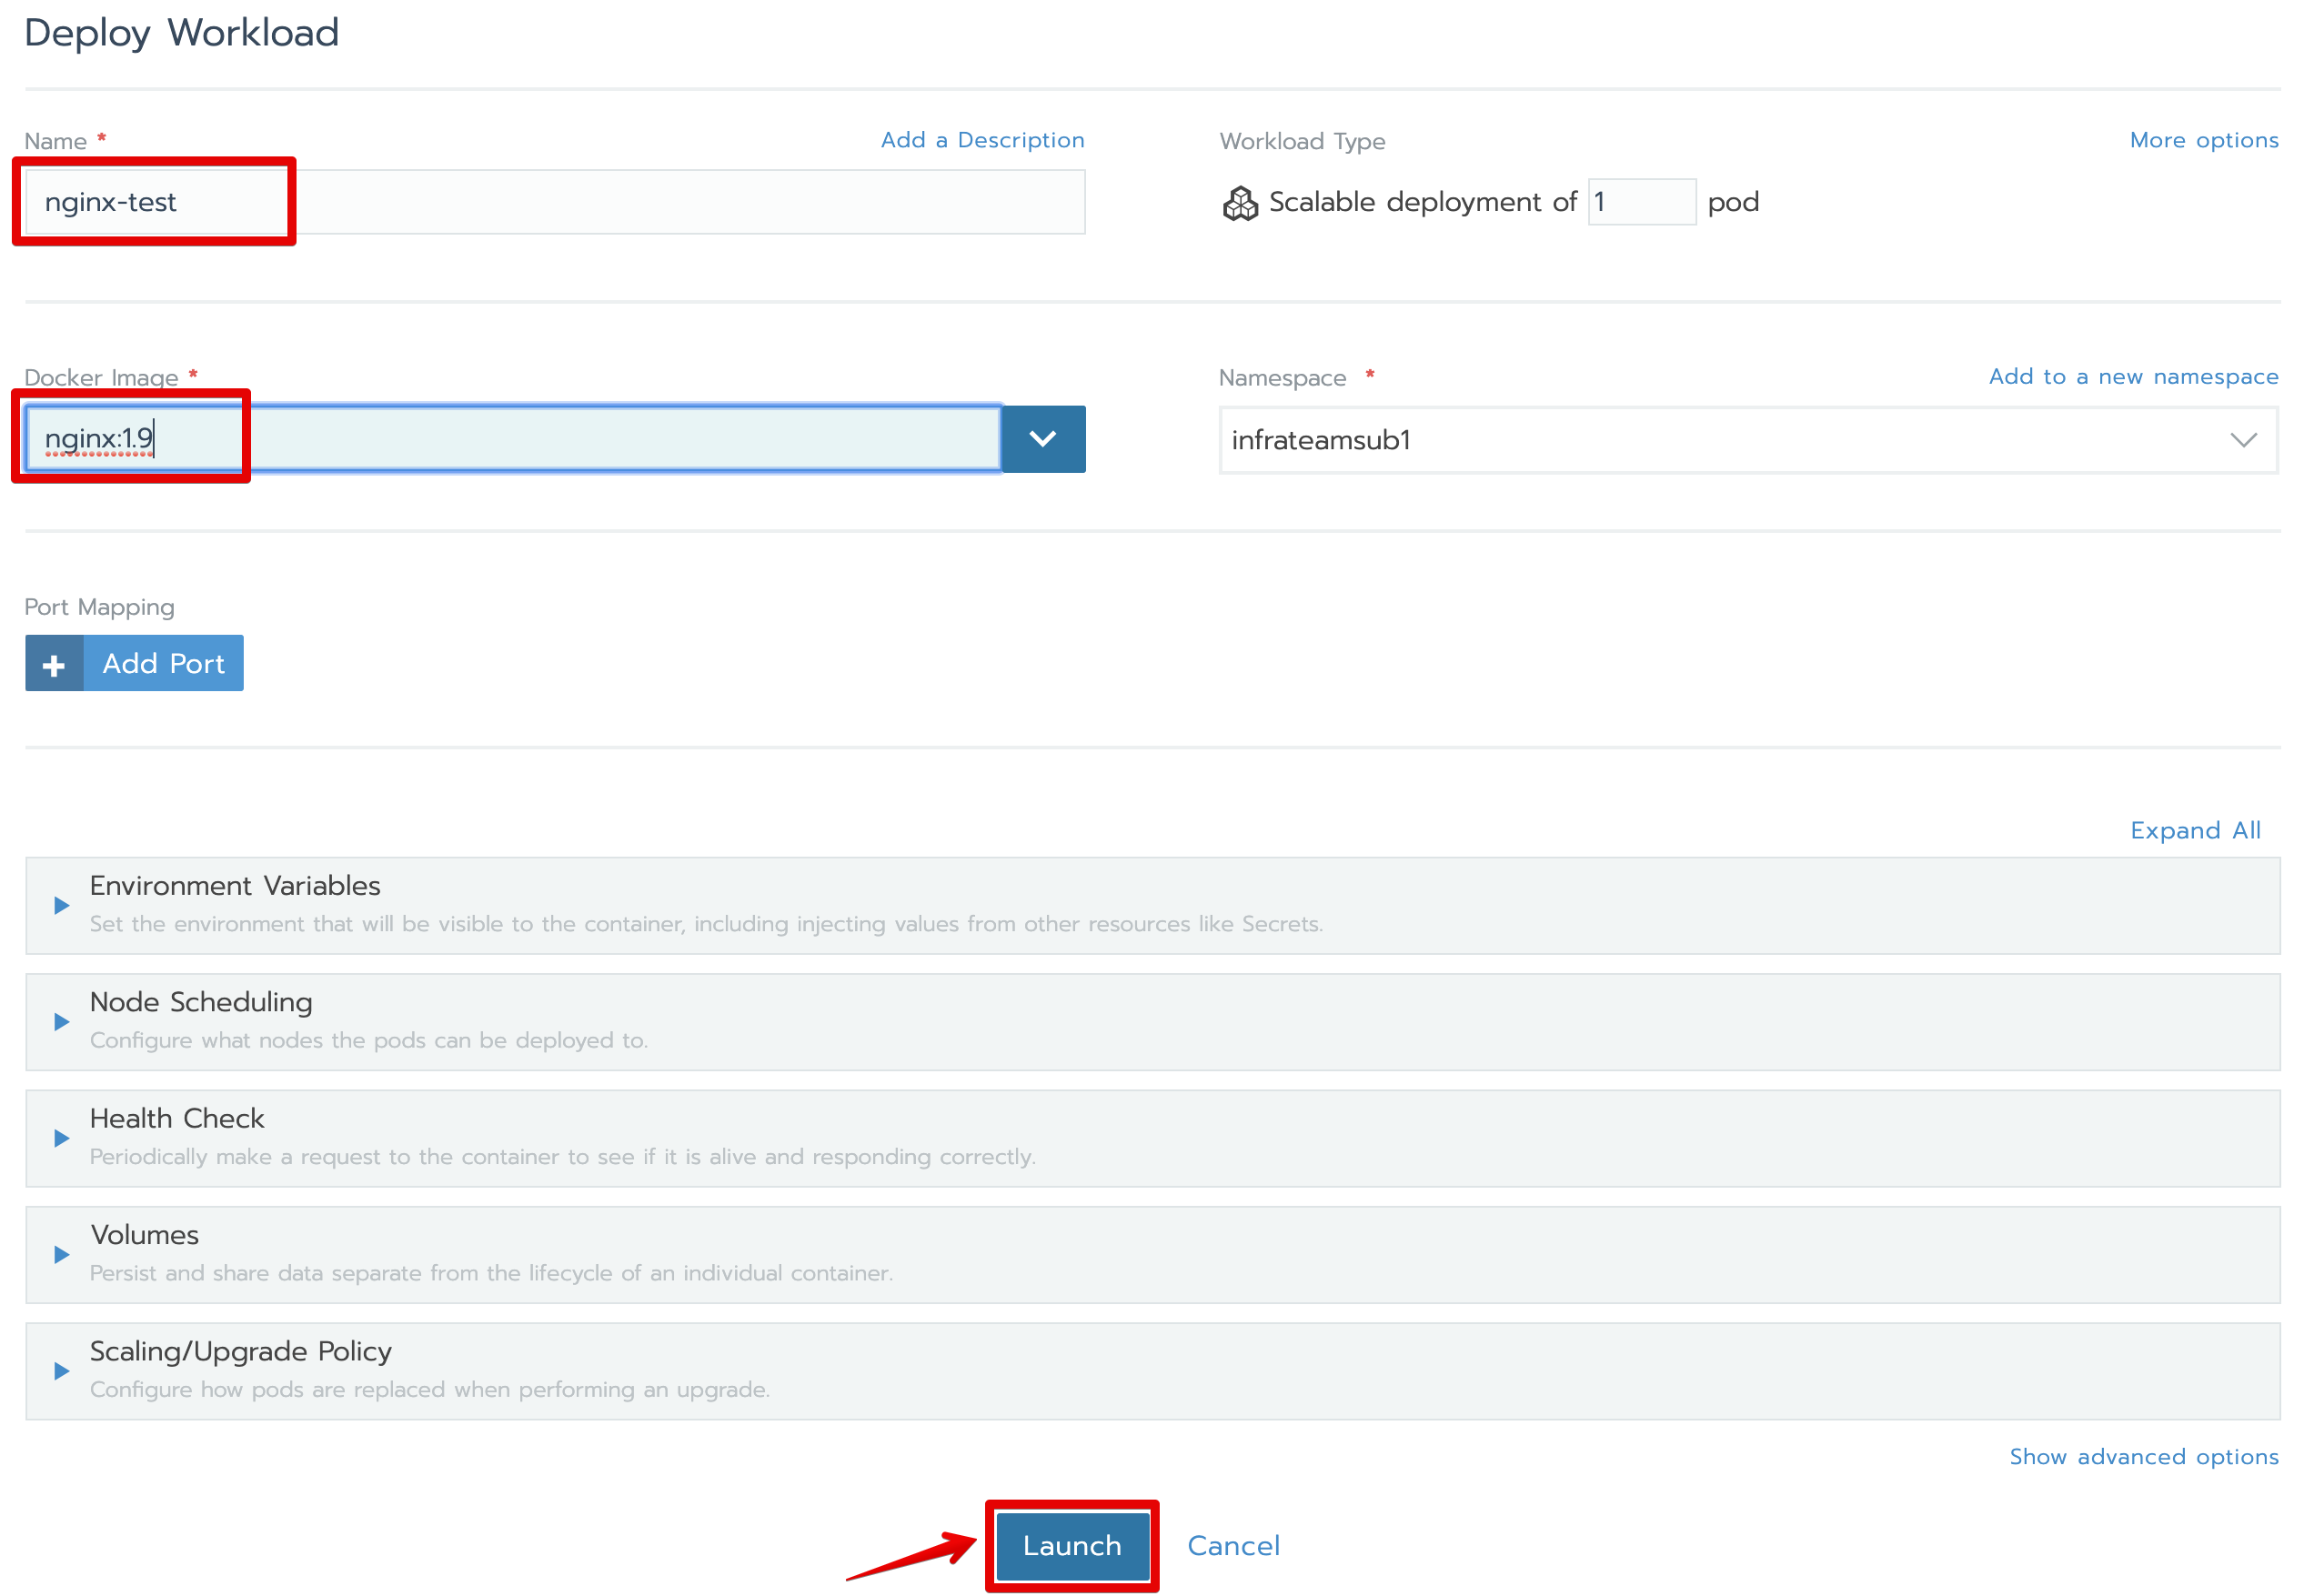
Task: Click the Launch button
Action: tap(1071, 1545)
